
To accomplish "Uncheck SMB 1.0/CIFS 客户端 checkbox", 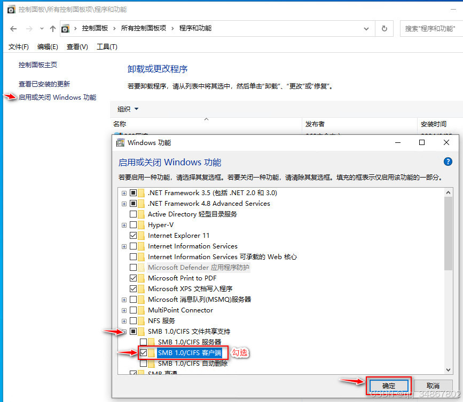I will coord(143,352).
